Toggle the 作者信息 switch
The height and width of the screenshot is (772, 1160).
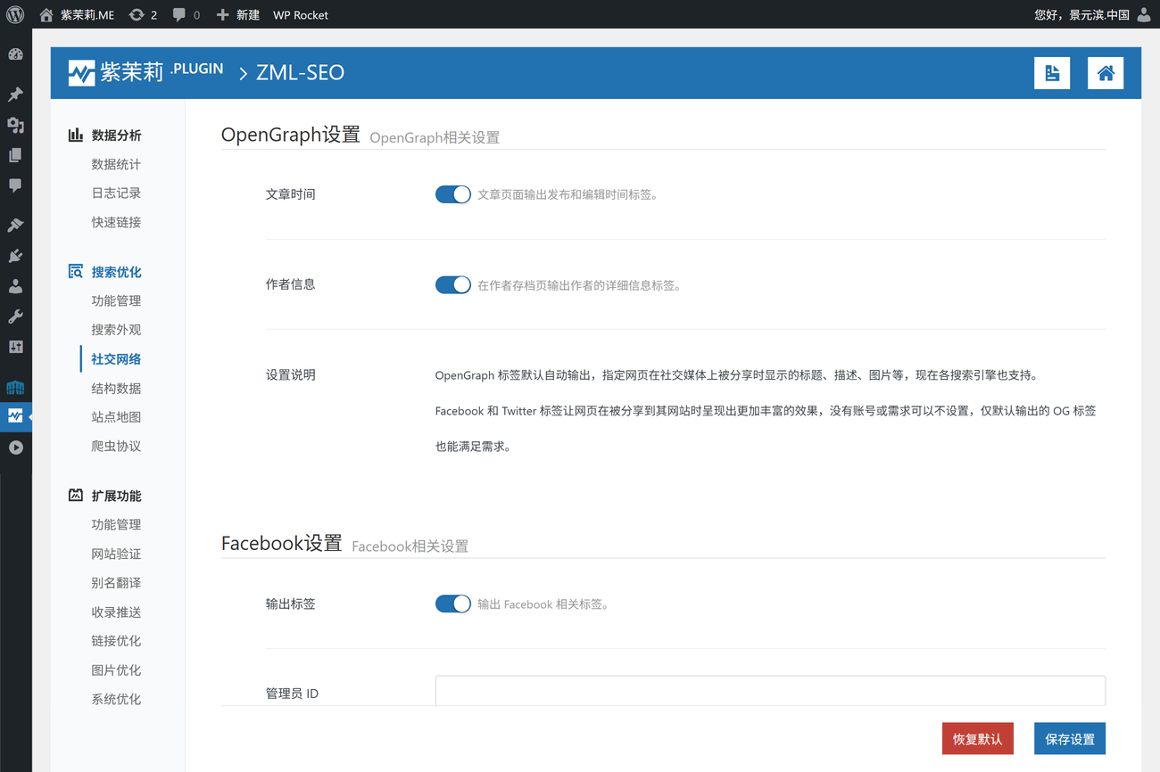453,285
